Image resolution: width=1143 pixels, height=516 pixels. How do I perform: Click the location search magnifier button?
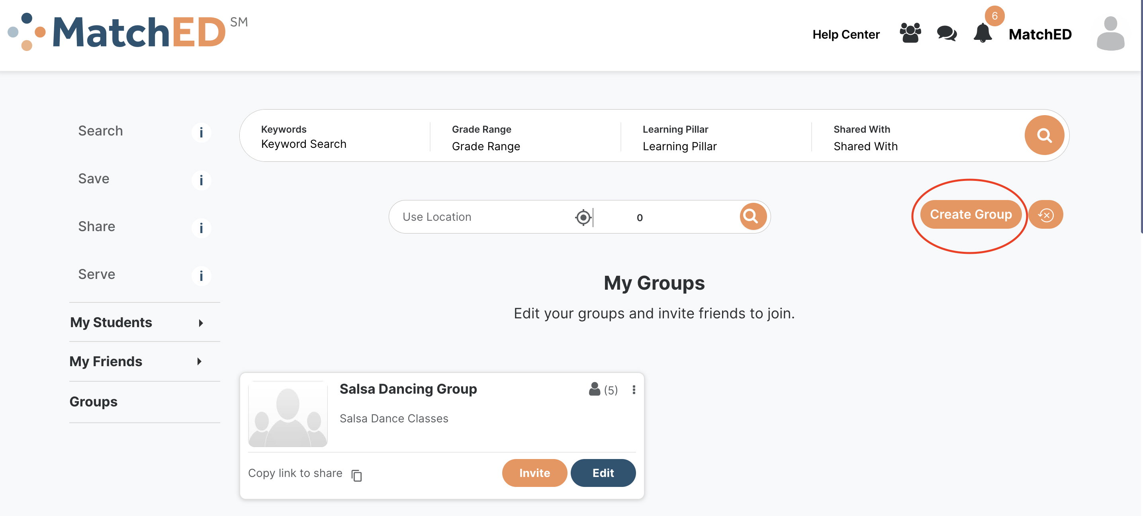tap(753, 217)
